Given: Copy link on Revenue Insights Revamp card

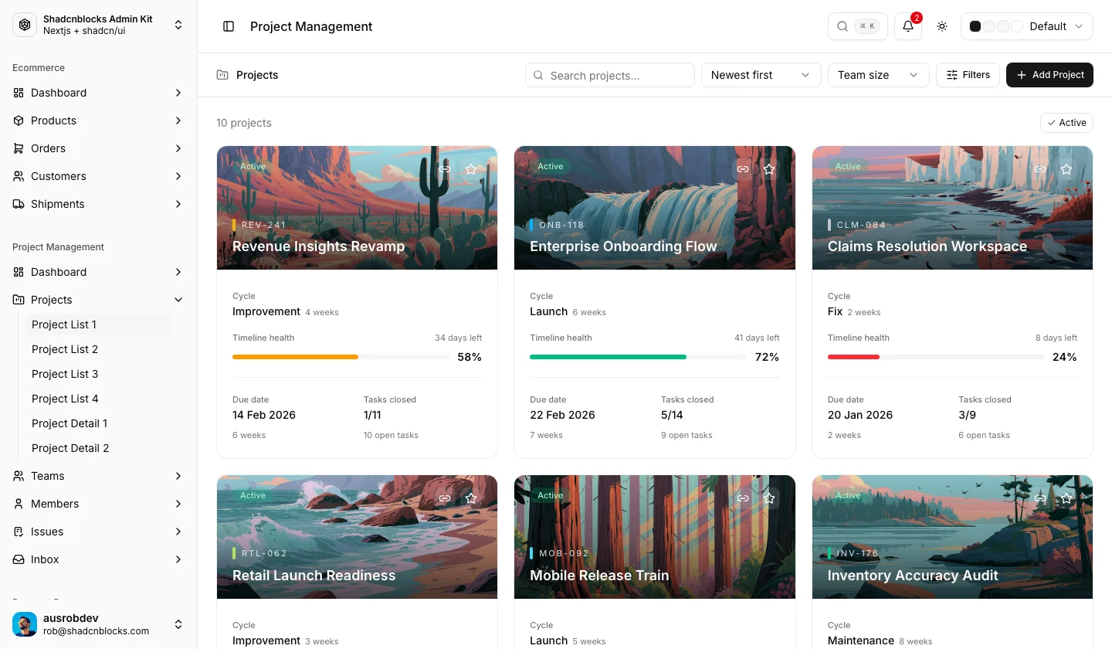Looking at the screenshot, I should (445, 169).
